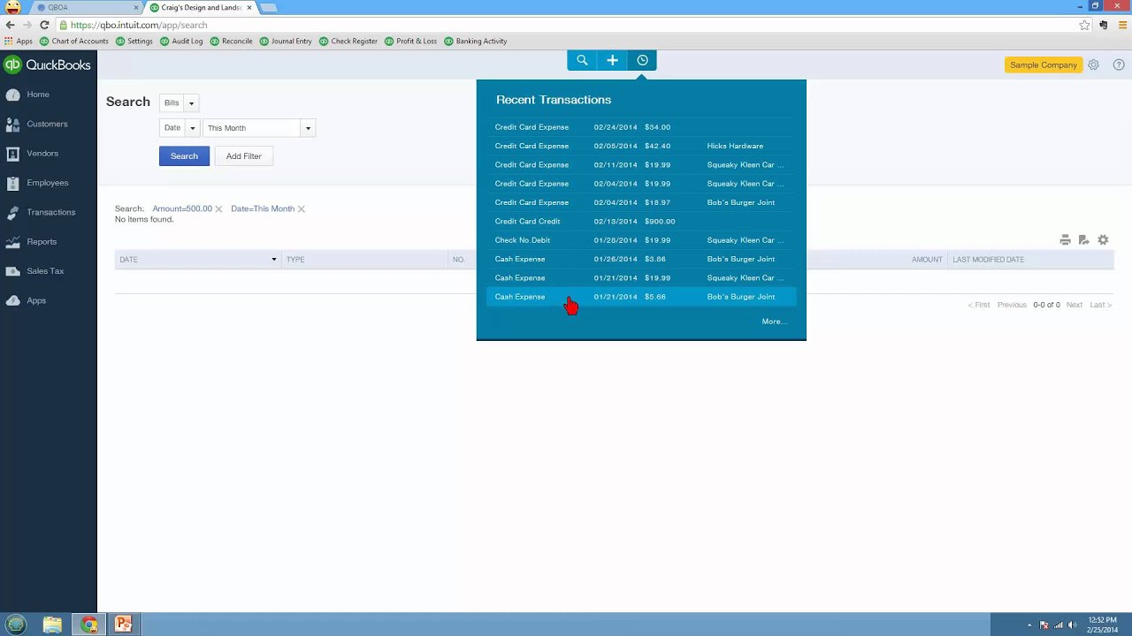Open the Audit Log bookmark

pyautogui.click(x=181, y=42)
